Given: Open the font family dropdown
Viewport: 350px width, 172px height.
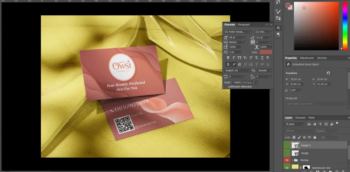Looking at the screenshot, I should tap(250, 32).
